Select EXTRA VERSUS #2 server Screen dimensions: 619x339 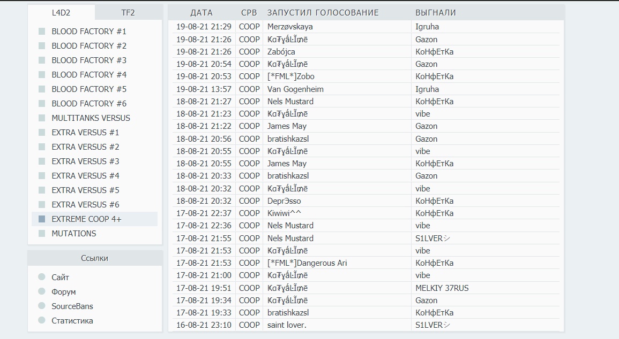[x=85, y=147]
